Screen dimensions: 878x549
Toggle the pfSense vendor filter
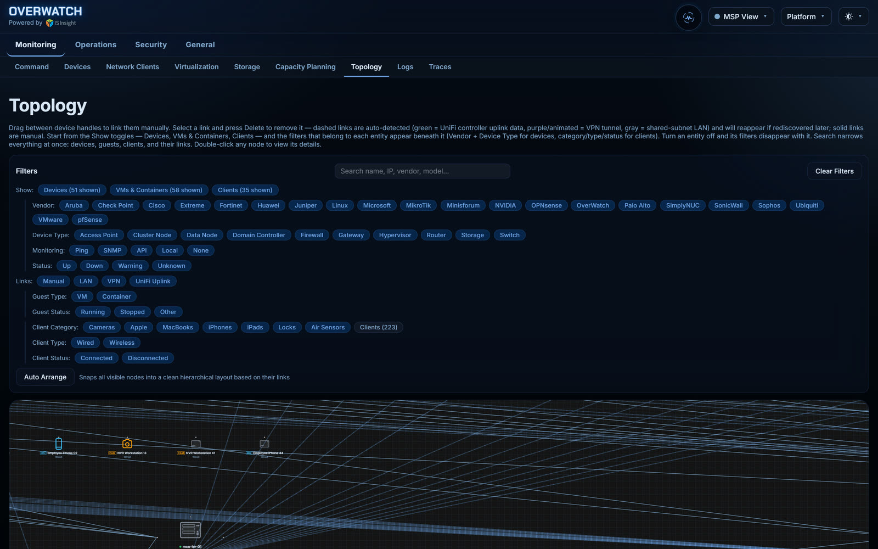click(90, 220)
